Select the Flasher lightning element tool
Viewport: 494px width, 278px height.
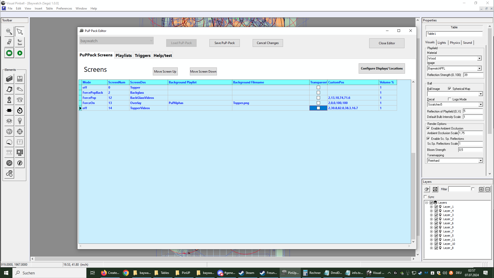coord(20,163)
